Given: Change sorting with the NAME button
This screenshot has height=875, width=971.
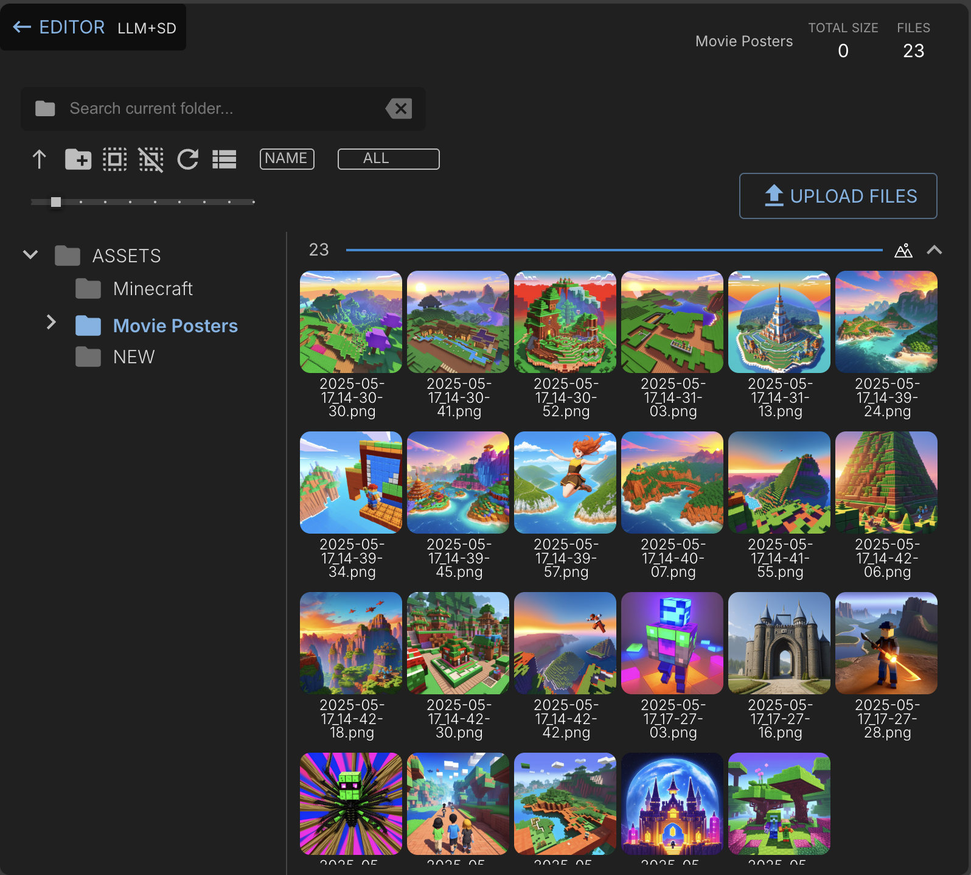Looking at the screenshot, I should [x=287, y=159].
